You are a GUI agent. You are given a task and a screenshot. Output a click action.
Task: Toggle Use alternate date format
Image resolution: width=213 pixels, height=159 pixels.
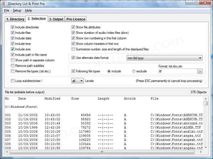click(73, 58)
